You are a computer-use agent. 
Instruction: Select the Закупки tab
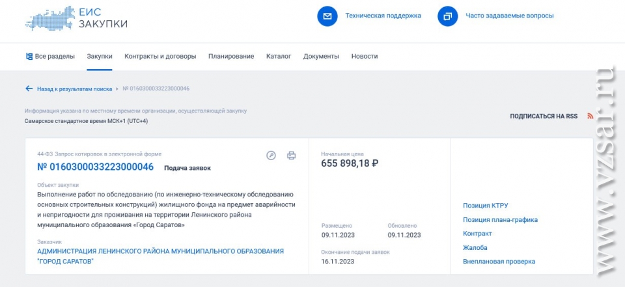click(x=100, y=56)
